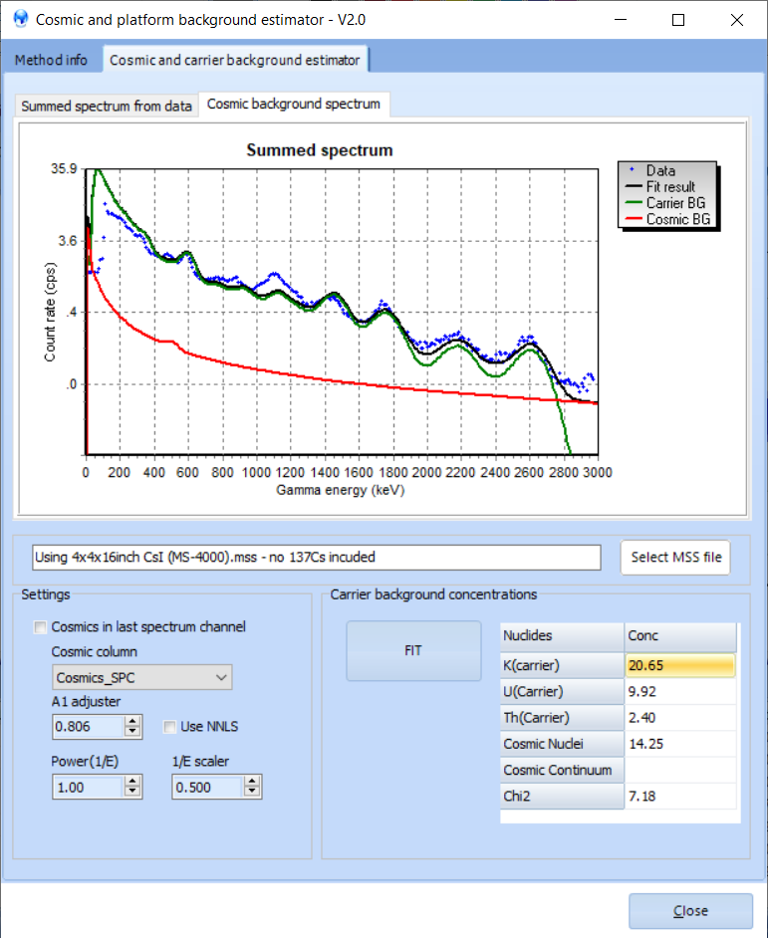Increase the 1/E scaler value
This screenshot has width=768, height=938.
pyautogui.click(x=253, y=782)
